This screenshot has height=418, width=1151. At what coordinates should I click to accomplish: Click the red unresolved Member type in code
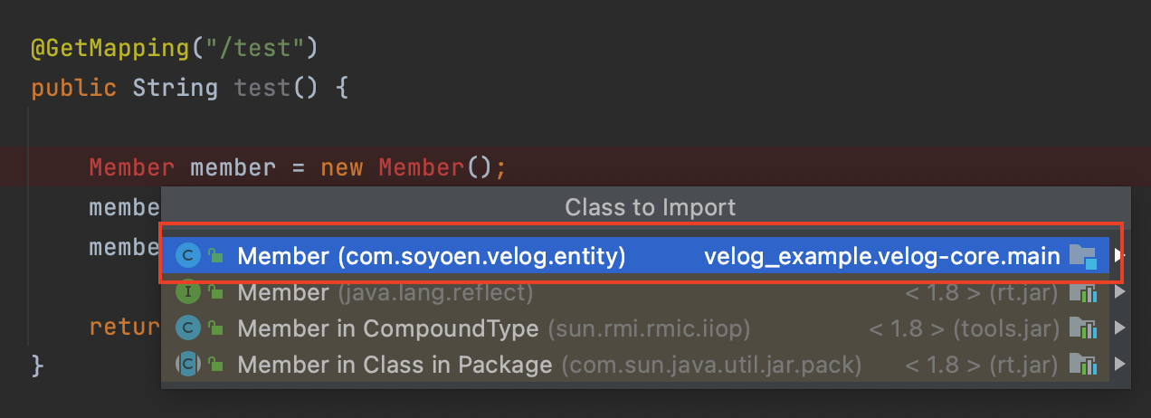pos(131,167)
